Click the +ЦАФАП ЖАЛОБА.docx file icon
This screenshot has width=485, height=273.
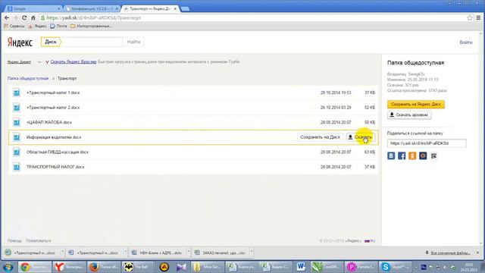pyautogui.click(x=17, y=122)
